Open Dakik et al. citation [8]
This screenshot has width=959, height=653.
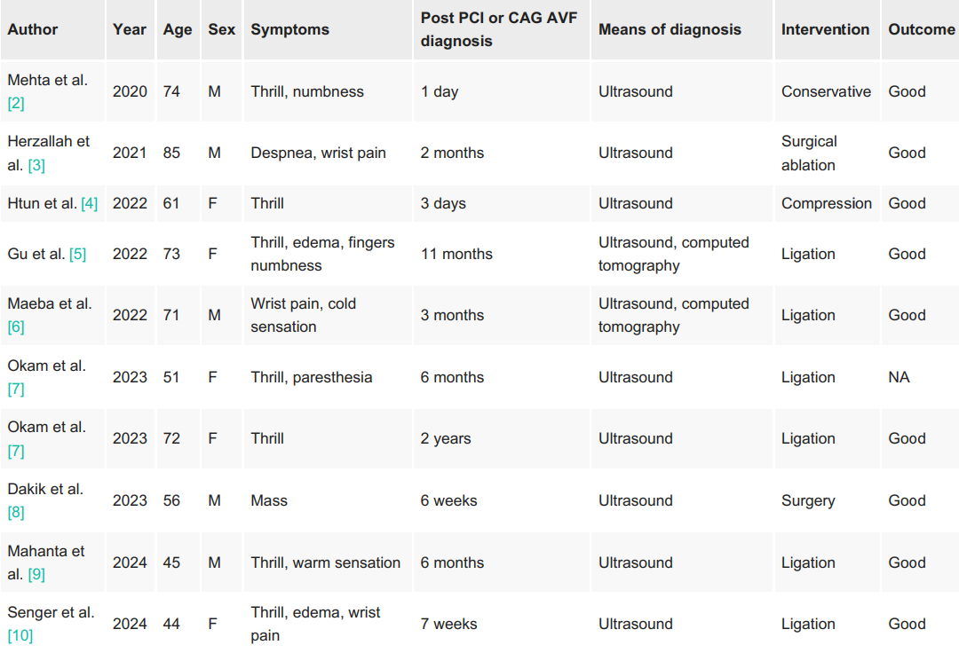coord(16,513)
